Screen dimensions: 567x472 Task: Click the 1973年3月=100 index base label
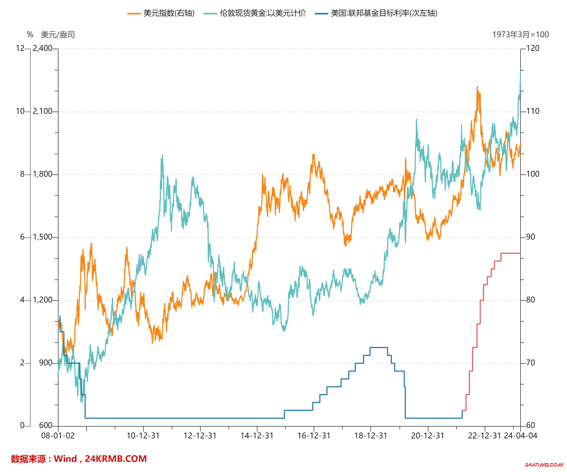click(520, 34)
